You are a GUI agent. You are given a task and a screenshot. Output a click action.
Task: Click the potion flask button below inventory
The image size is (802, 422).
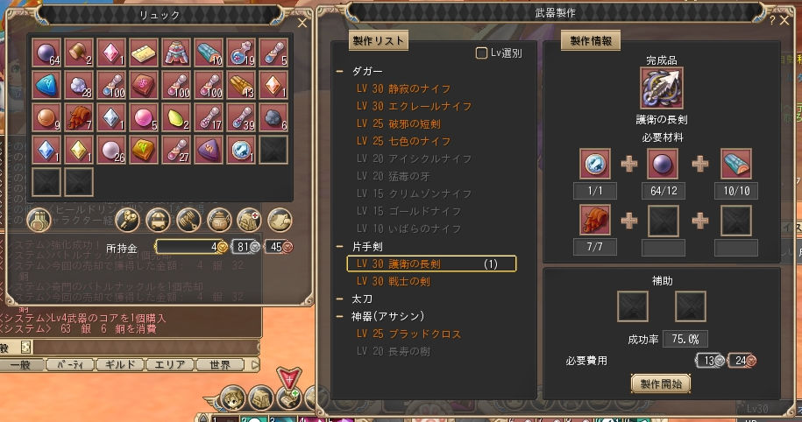tap(39, 221)
